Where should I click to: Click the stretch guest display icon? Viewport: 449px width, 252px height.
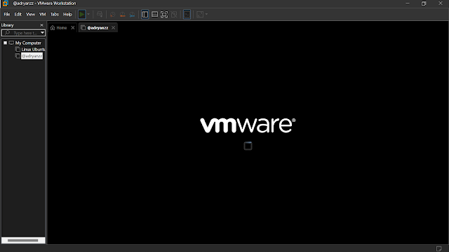[200, 14]
